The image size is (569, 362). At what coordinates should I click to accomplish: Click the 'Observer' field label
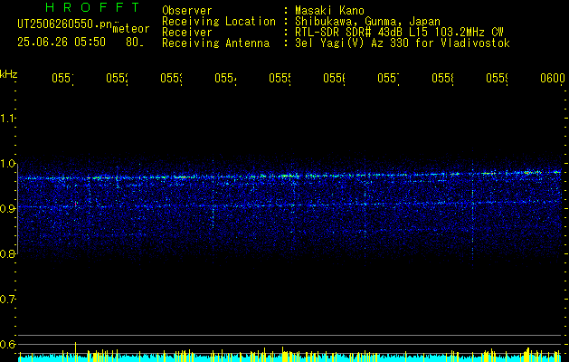187,10
